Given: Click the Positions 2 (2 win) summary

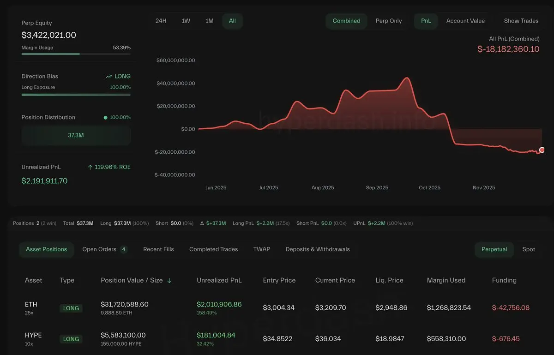Looking at the screenshot, I should coord(35,223).
